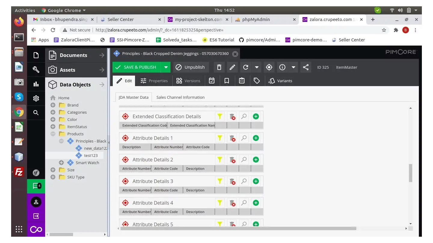The image size is (433, 243).
Task: Click the Save & Publish button
Action: [137, 67]
